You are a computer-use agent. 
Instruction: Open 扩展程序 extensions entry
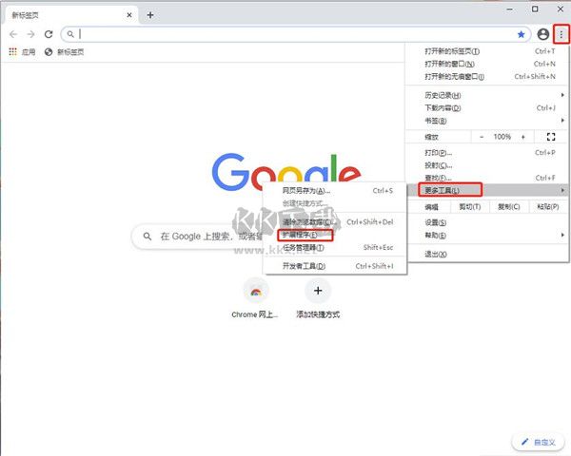click(x=334, y=235)
